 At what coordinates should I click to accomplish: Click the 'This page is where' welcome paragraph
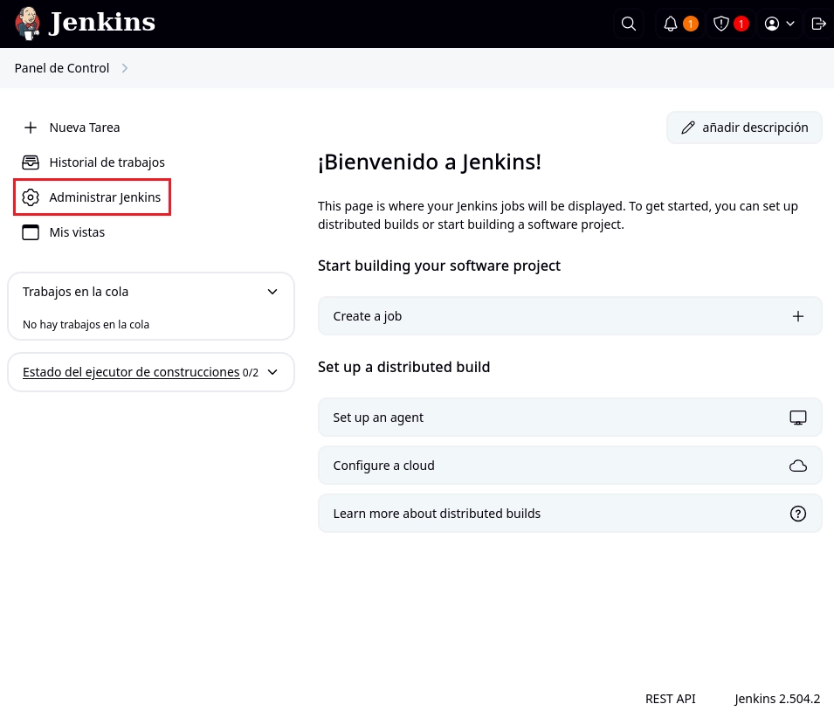[557, 215]
